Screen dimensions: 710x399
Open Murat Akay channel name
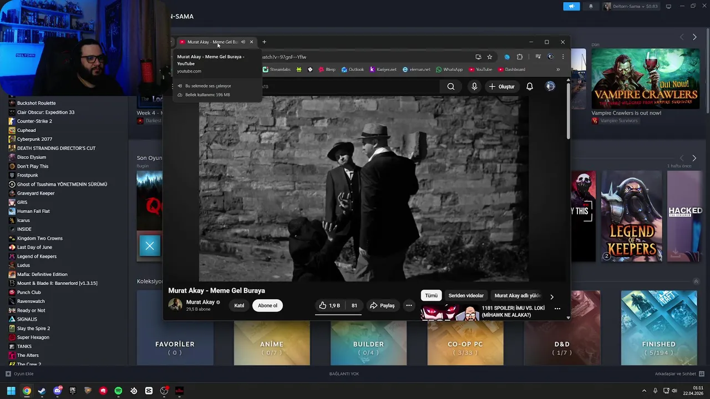tap(200, 302)
